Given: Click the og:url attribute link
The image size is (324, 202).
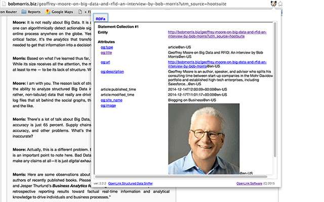Looking at the screenshot, I should pos(106,62).
